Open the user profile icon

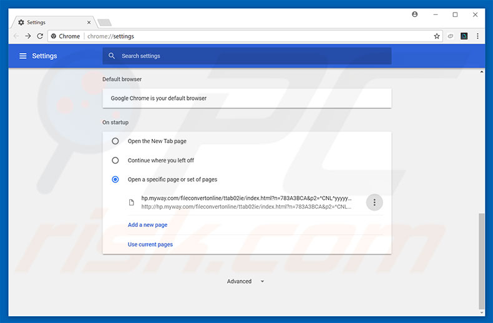coord(415,14)
